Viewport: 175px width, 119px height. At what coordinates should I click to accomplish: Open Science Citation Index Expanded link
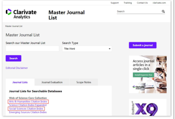click(x=28, y=105)
